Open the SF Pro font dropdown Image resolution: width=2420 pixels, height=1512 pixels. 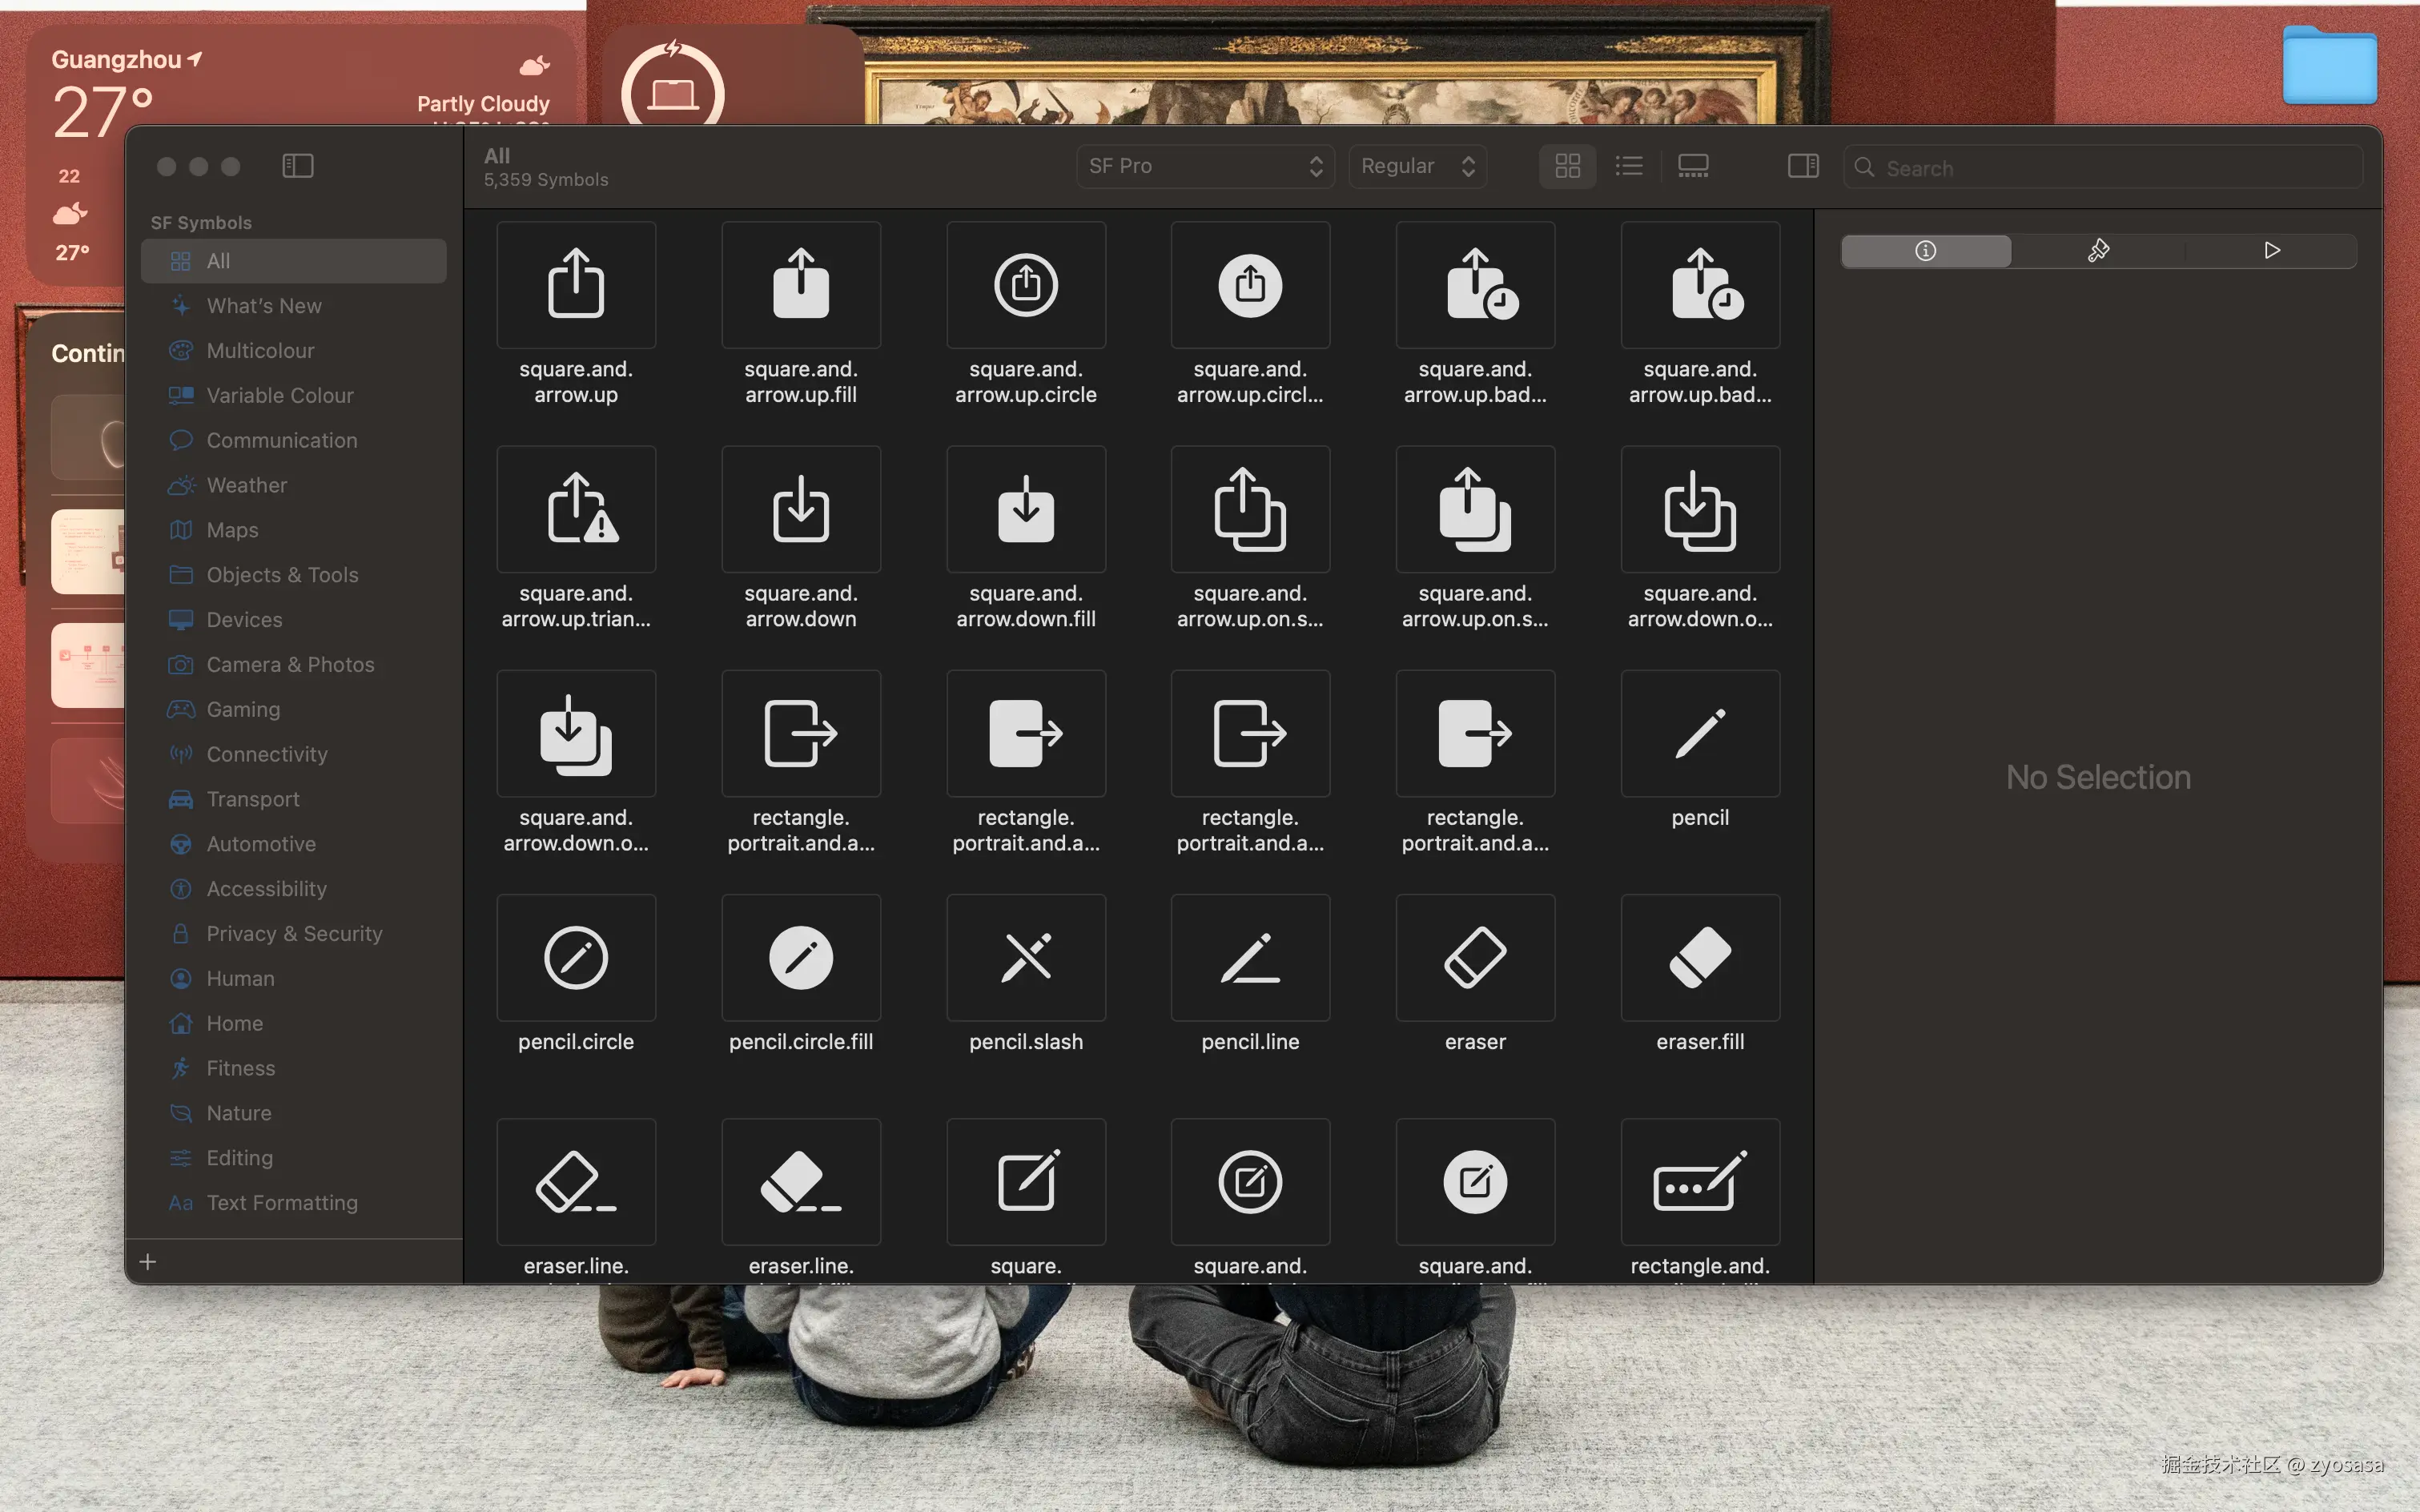(x=1205, y=166)
